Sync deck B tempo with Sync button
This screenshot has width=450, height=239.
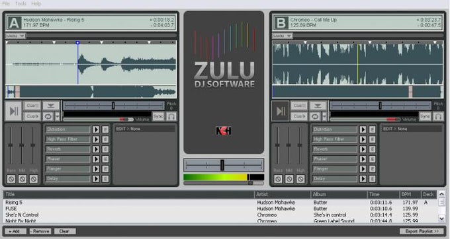coord(425,116)
